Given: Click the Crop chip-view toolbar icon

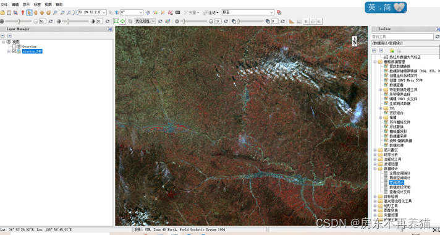Looking at the screenshot, I should tap(15, 12).
